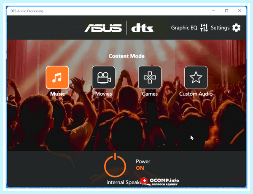The height and width of the screenshot is (194, 253).
Task: Click the Custom Audio label text
Action: [x=196, y=94]
